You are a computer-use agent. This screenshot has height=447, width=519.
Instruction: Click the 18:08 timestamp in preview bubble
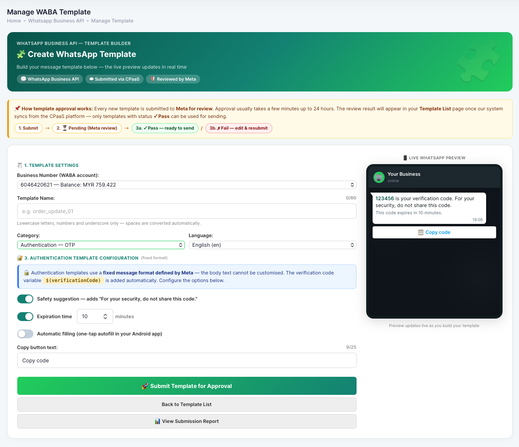pos(477,220)
